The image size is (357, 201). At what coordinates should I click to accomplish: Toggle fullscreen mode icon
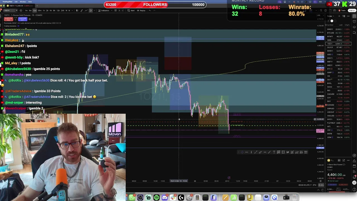pos(330,10)
